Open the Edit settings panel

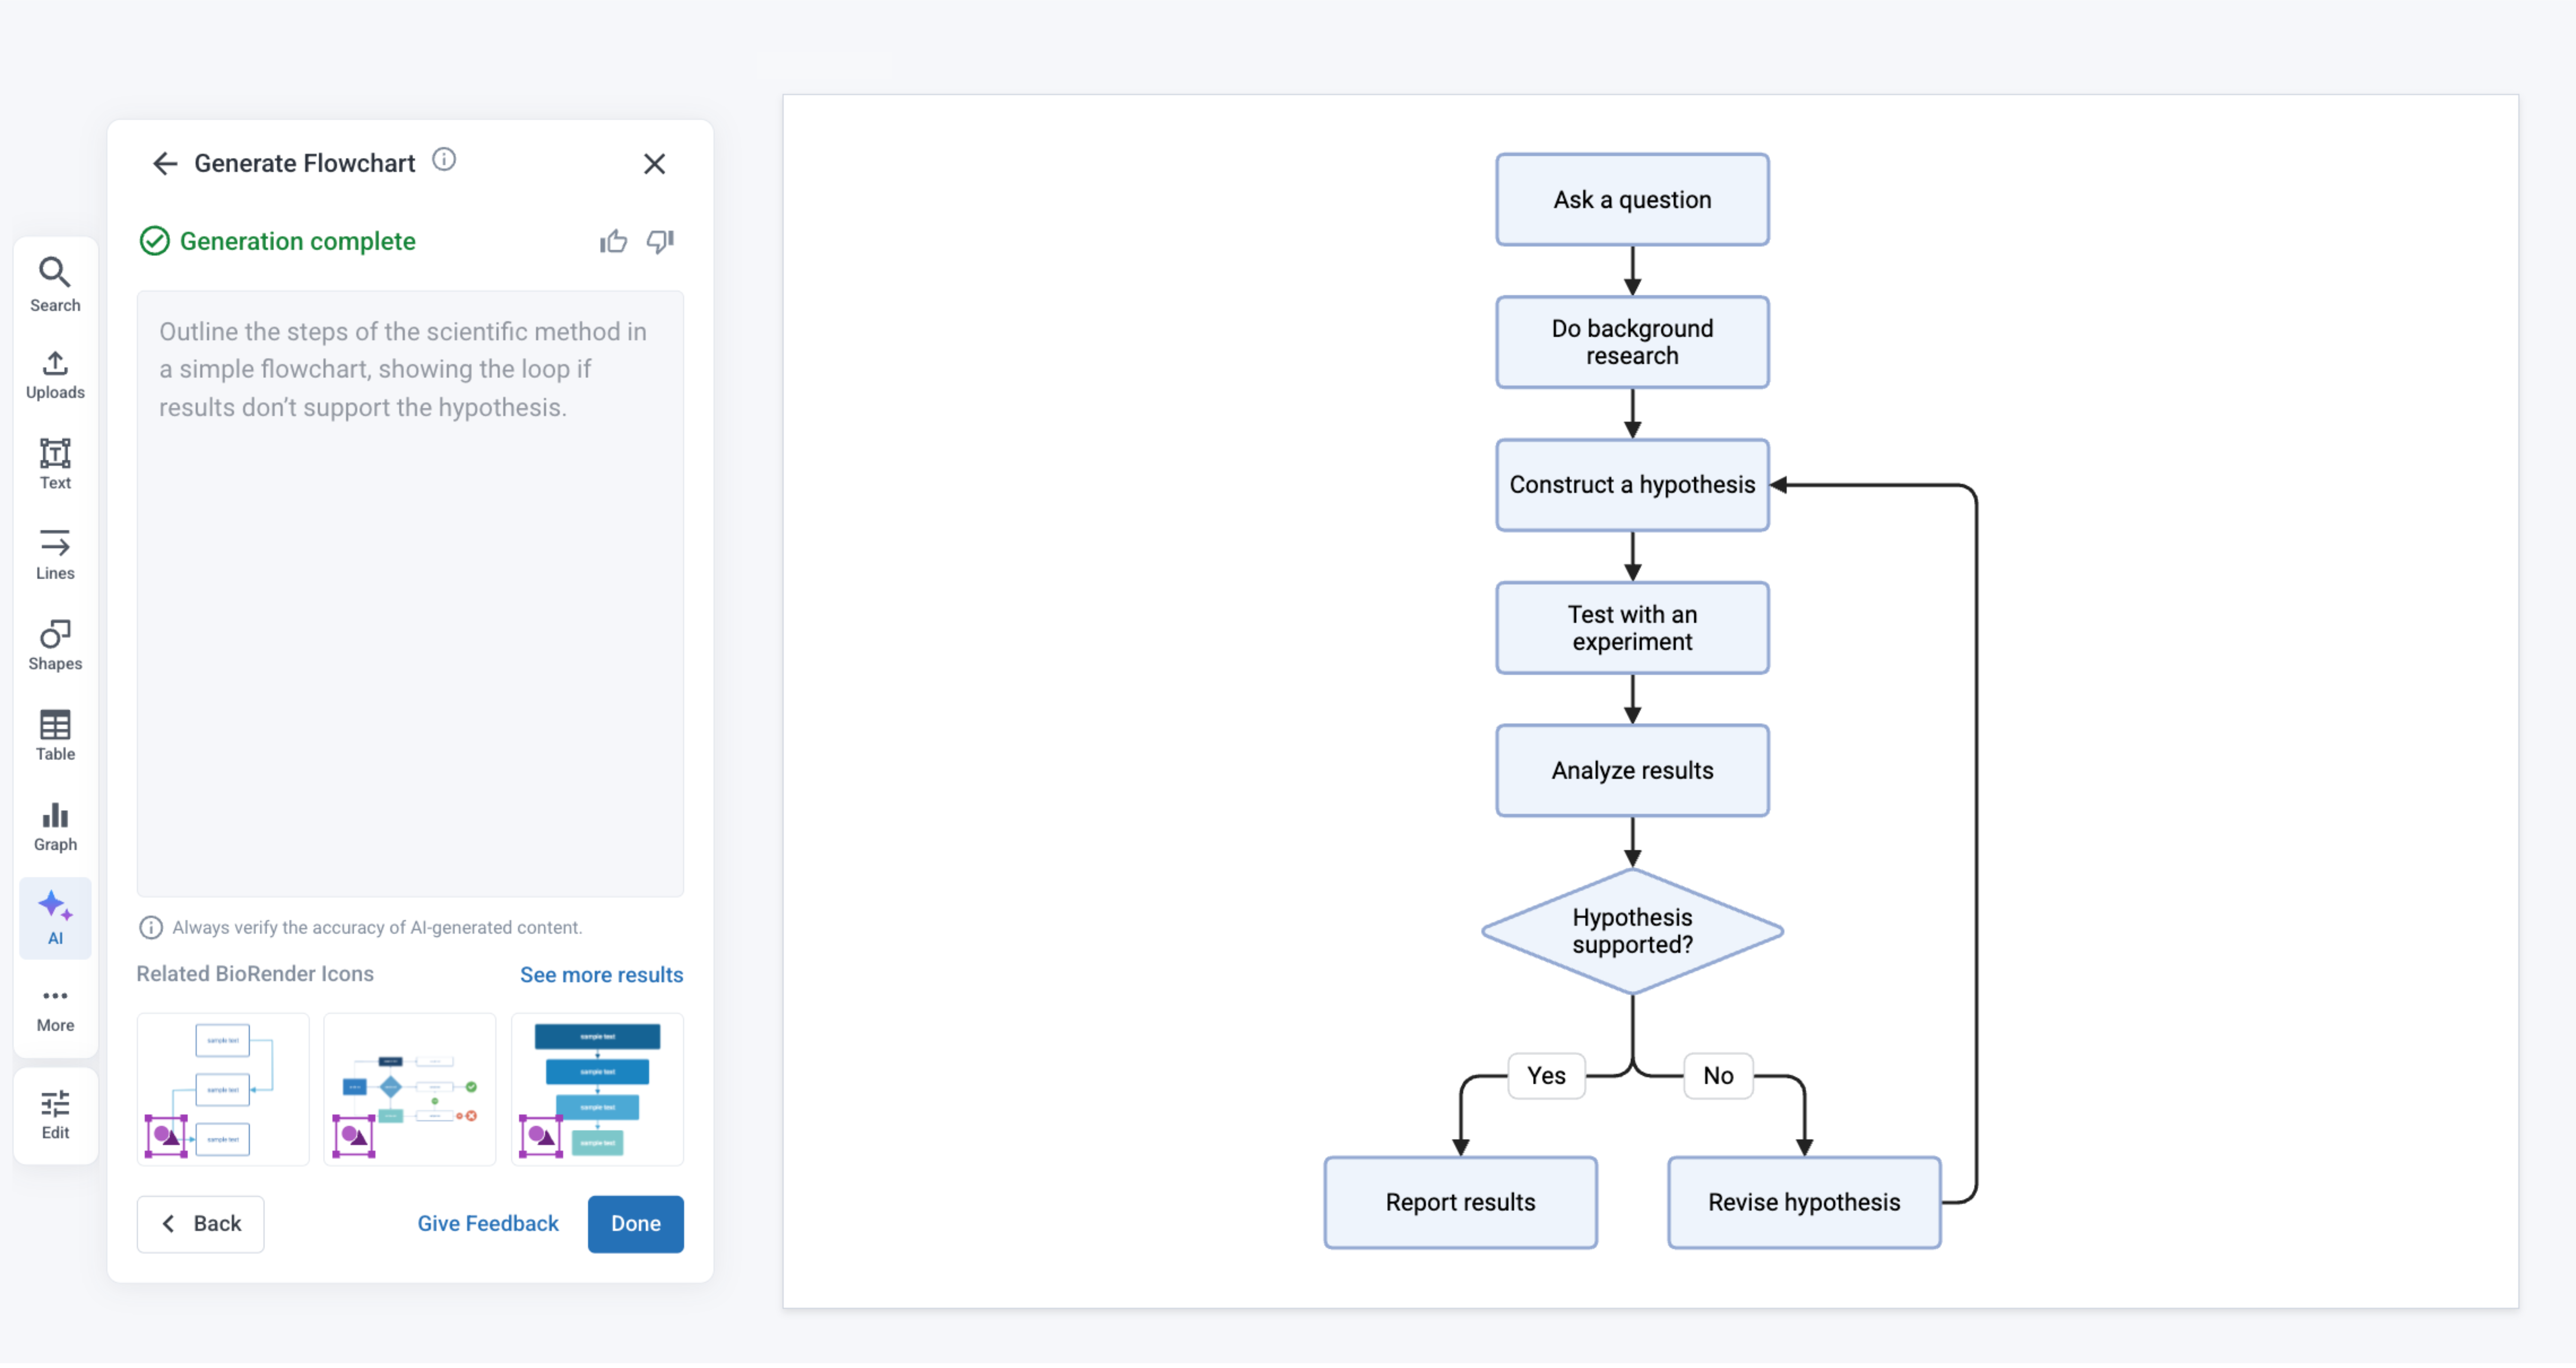pyautogui.click(x=55, y=1114)
